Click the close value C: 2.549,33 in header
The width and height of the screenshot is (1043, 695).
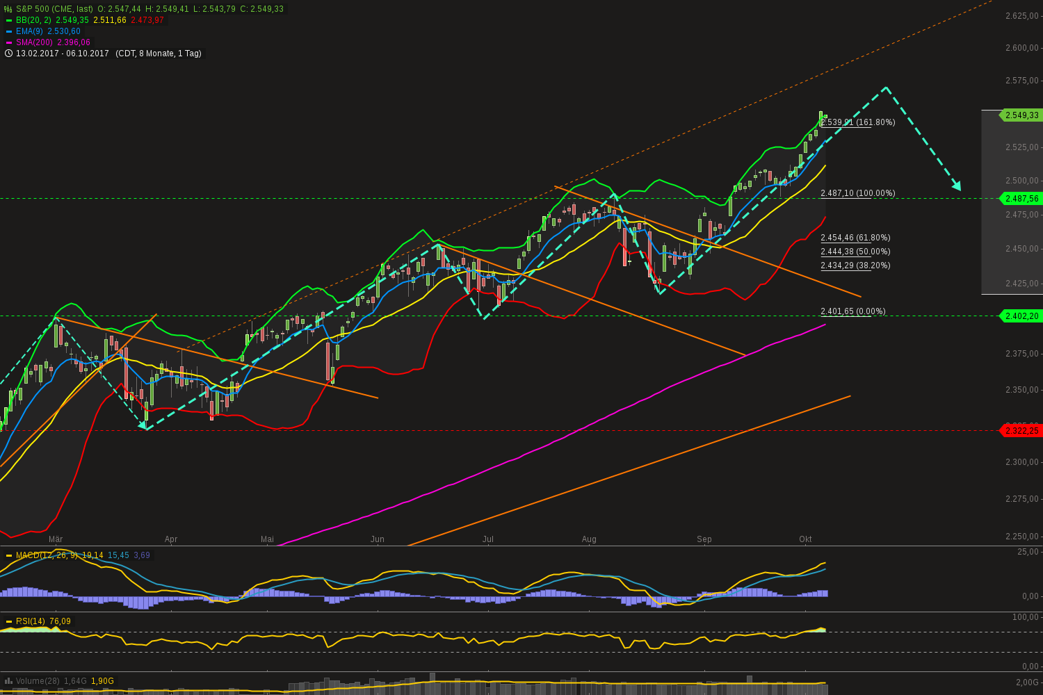[262, 9]
